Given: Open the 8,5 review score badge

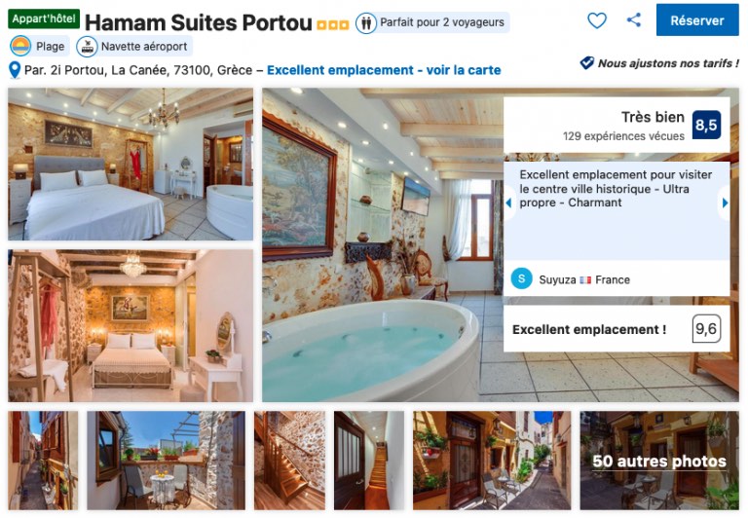Looking at the screenshot, I should coord(706,125).
